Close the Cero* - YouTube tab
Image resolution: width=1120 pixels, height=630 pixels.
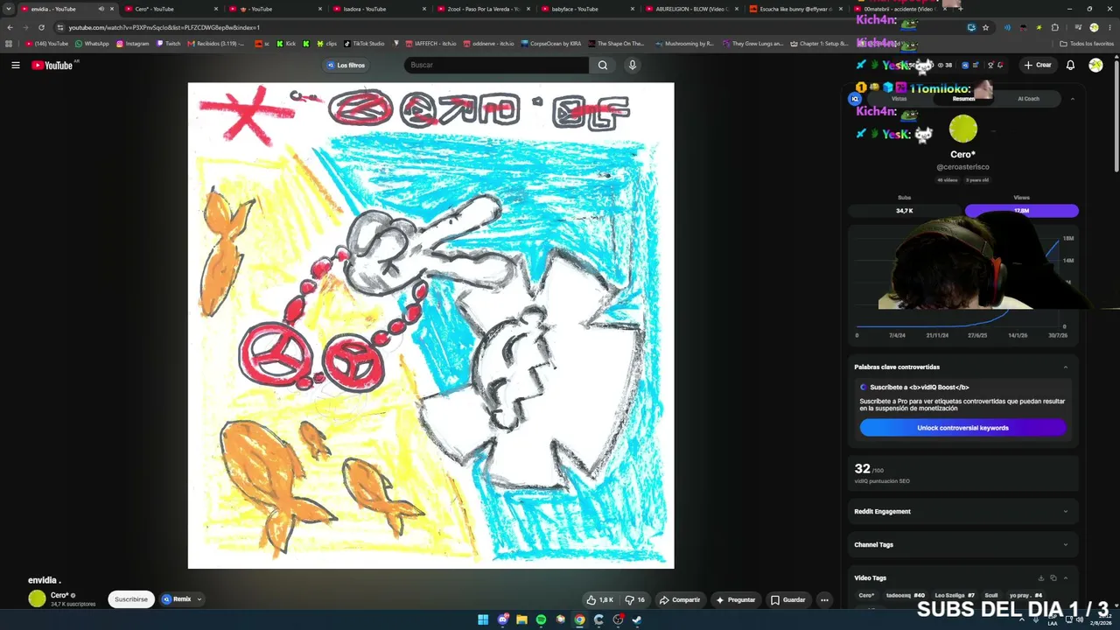(216, 9)
